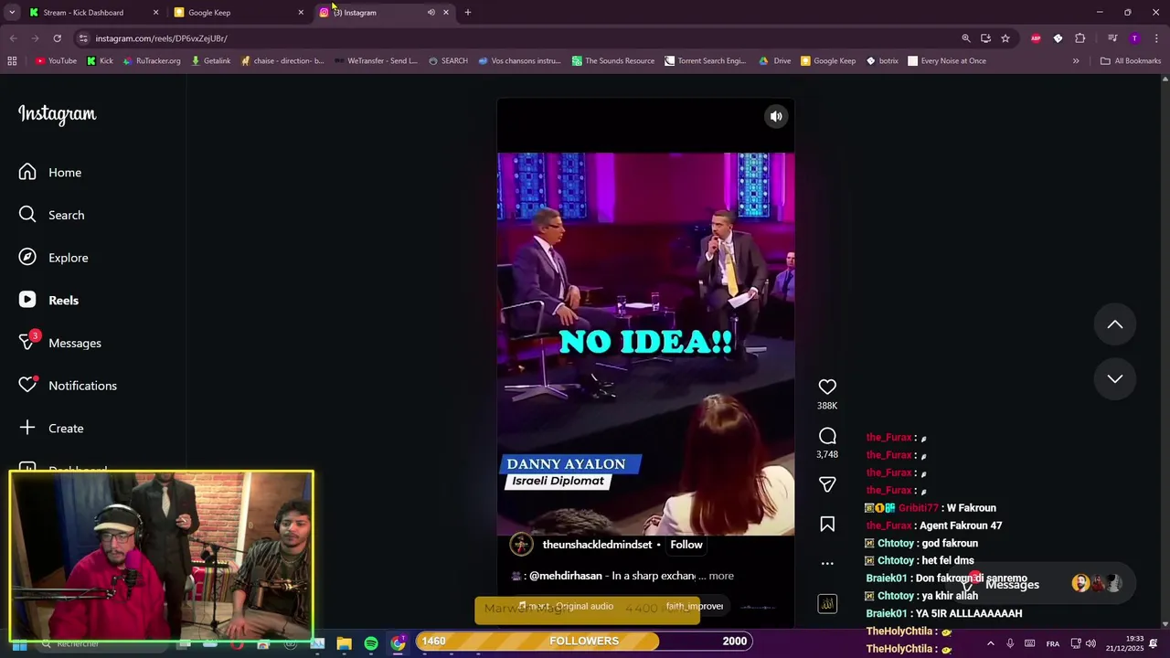Image resolution: width=1170 pixels, height=658 pixels.
Task: Open the browser zoom magnifier icon
Action: pyautogui.click(x=966, y=38)
